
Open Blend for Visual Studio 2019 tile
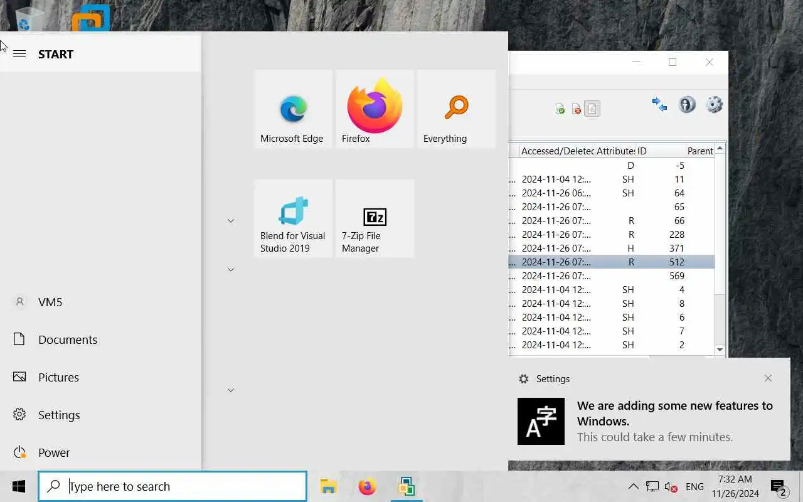[x=293, y=218]
